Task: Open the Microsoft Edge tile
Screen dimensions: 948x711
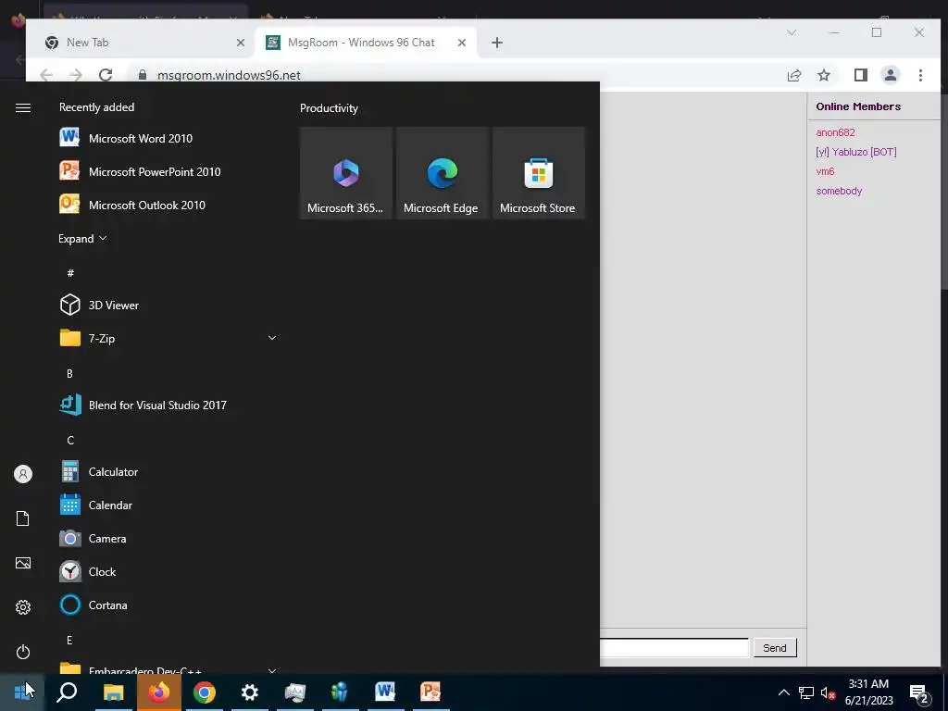Action: coord(442,173)
